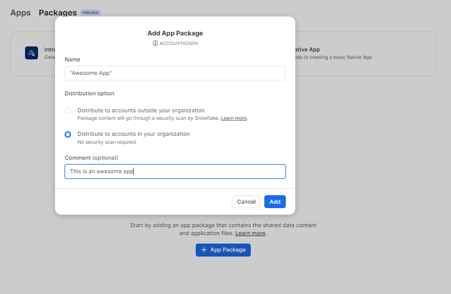Viewport: 451px width, 294px height.
Task: Click the ACCOUNTADMIN role badge icon
Action: [x=155, y=43]
